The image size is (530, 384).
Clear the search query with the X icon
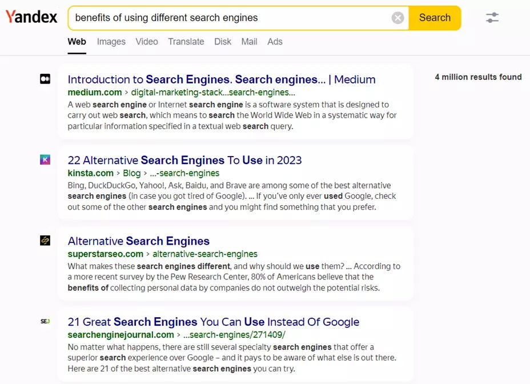398,18
